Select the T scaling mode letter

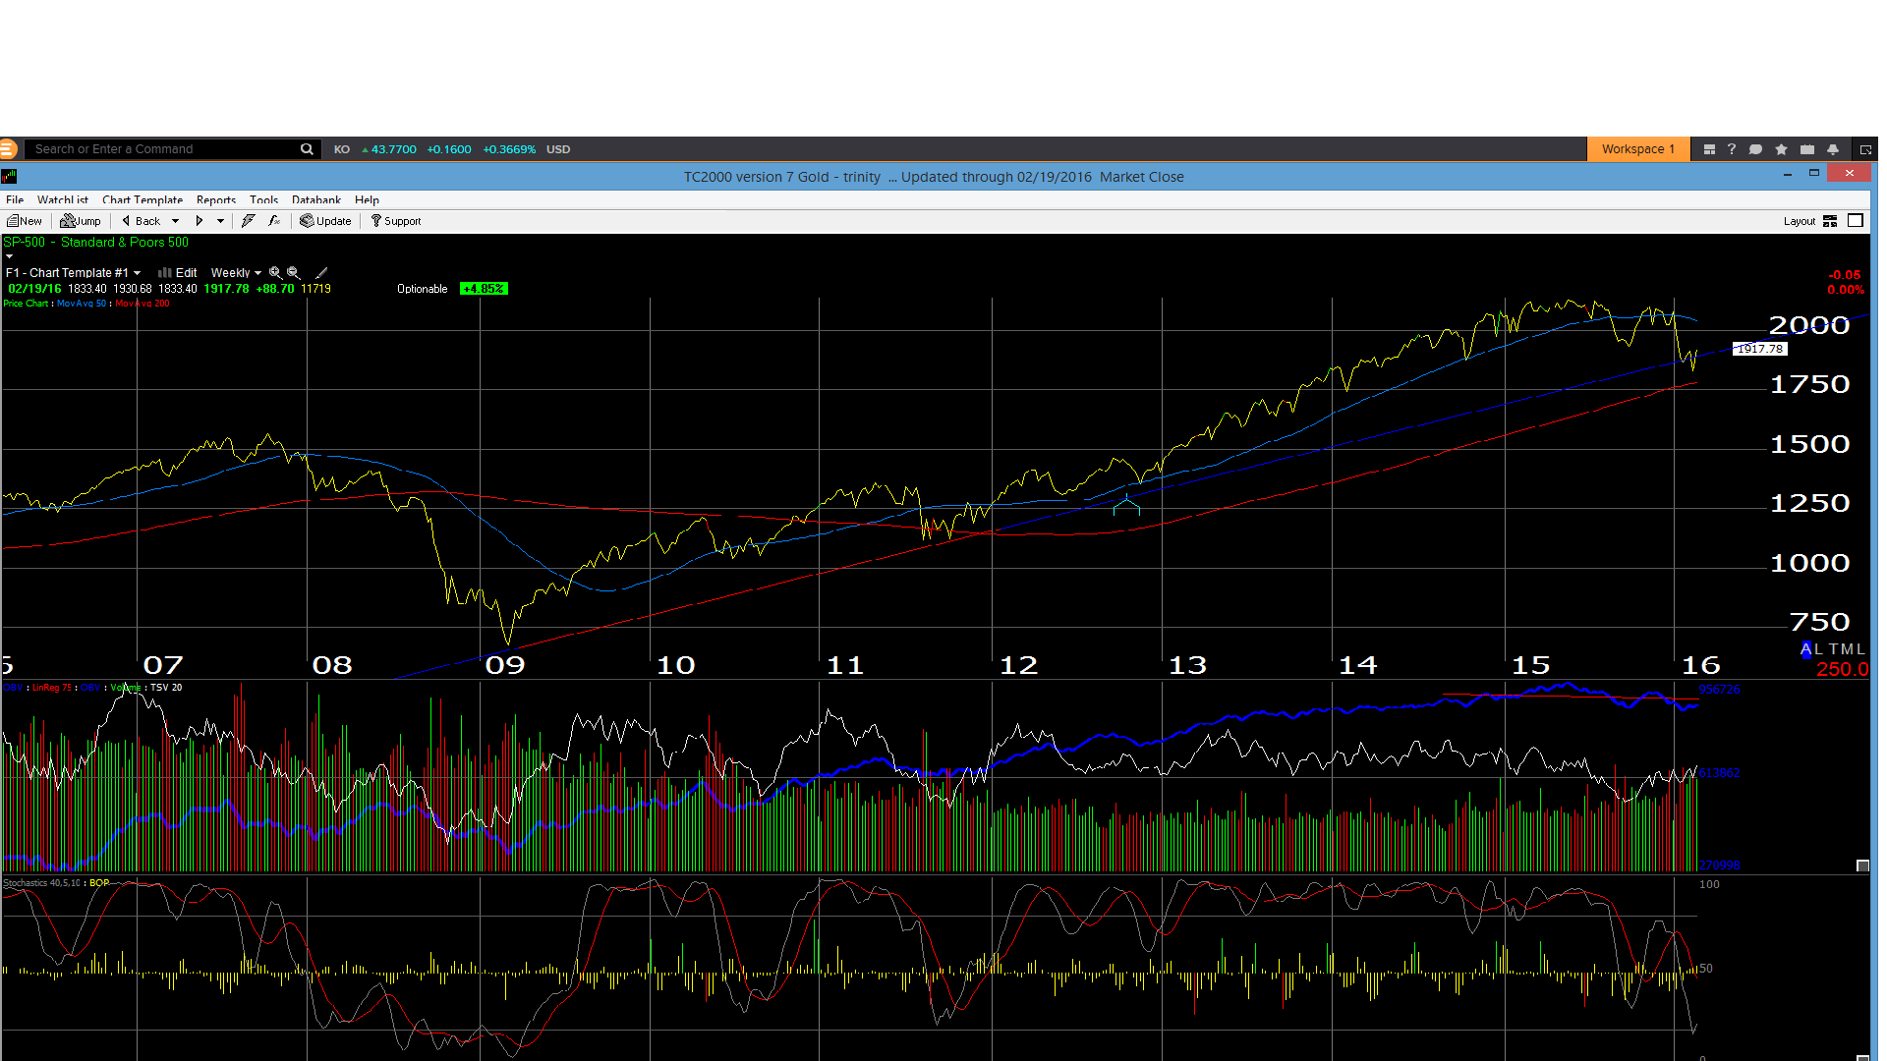[x=1833, y=649]
